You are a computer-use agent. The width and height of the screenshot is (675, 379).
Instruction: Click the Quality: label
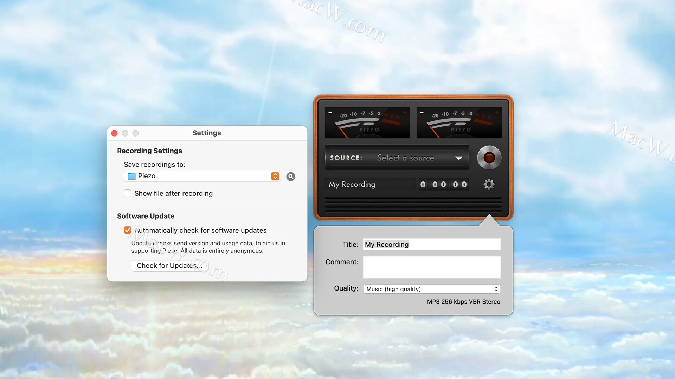point(346,288)
